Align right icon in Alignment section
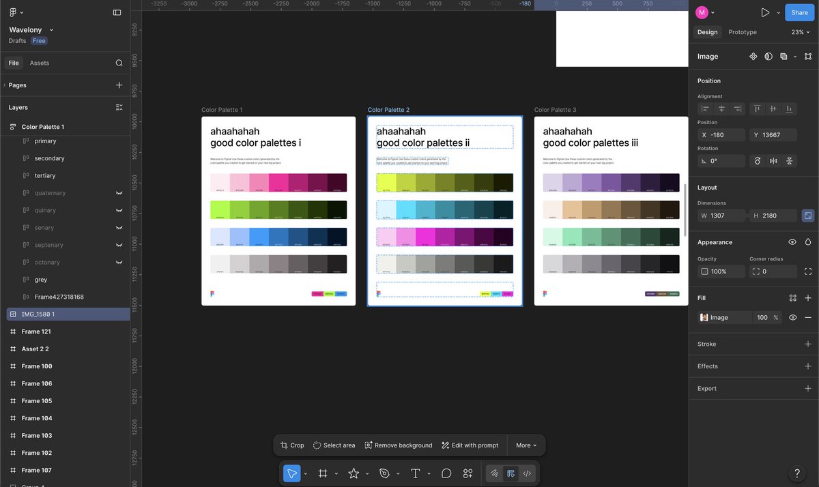 pos(737,108)
